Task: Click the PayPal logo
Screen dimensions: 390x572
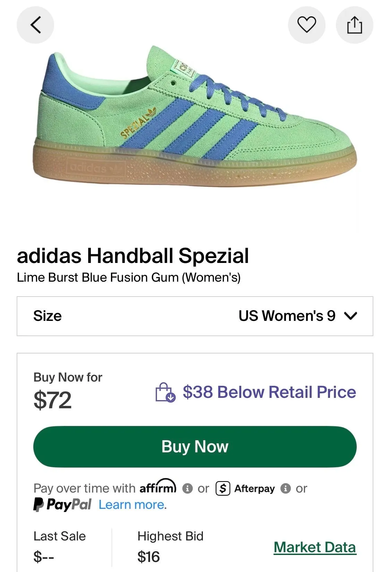Action: pyautogui.click(x=62, y=504)
